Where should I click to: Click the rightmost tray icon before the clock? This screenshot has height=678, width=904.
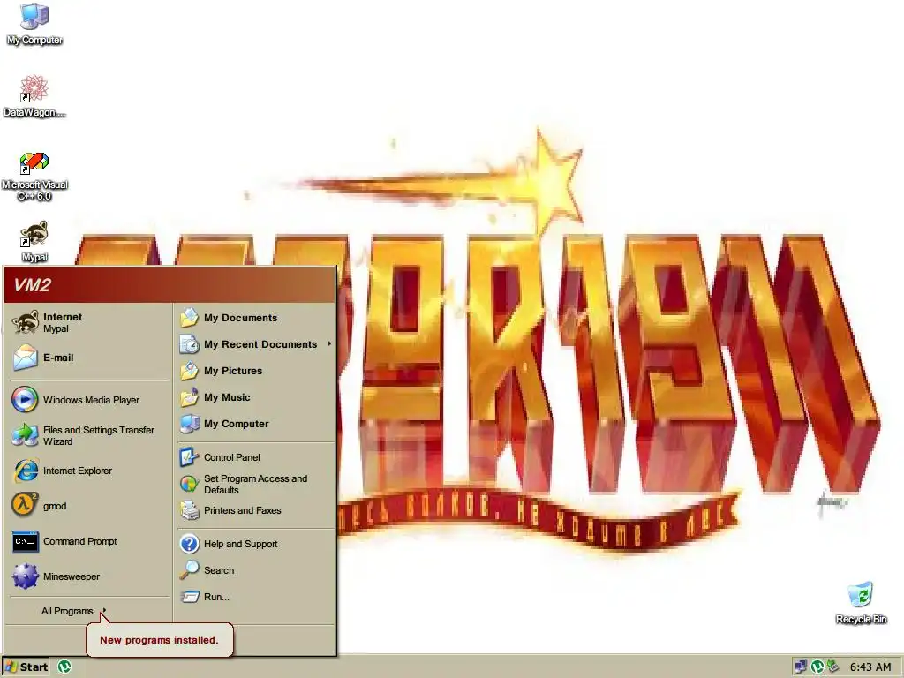click(x=832, y=667)
